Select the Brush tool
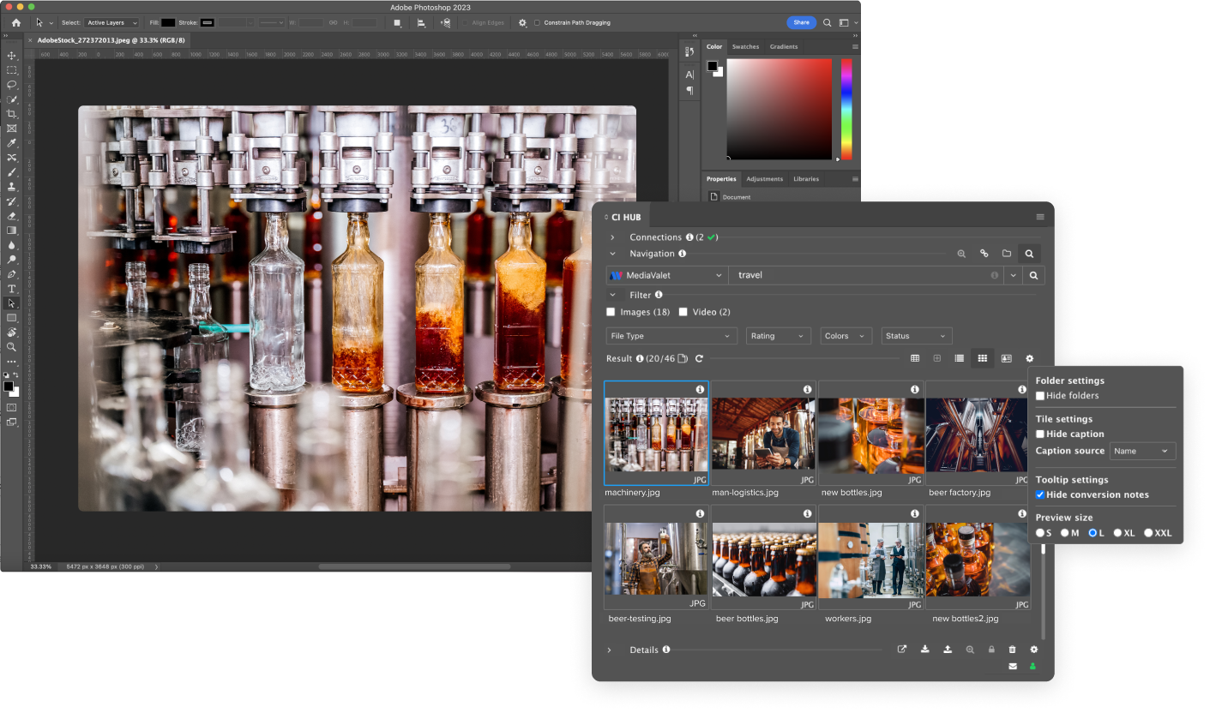This screenshot has width=1210, height=713. click(12, 172)
